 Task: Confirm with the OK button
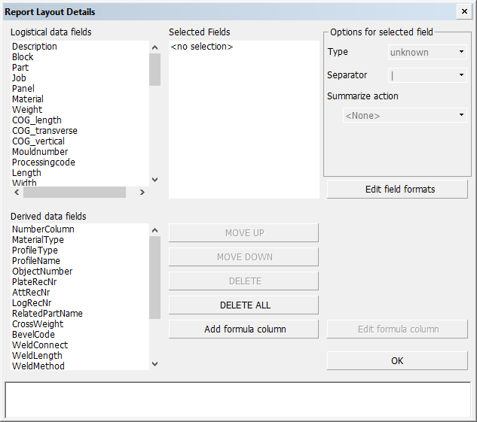(x=397, y=361)
